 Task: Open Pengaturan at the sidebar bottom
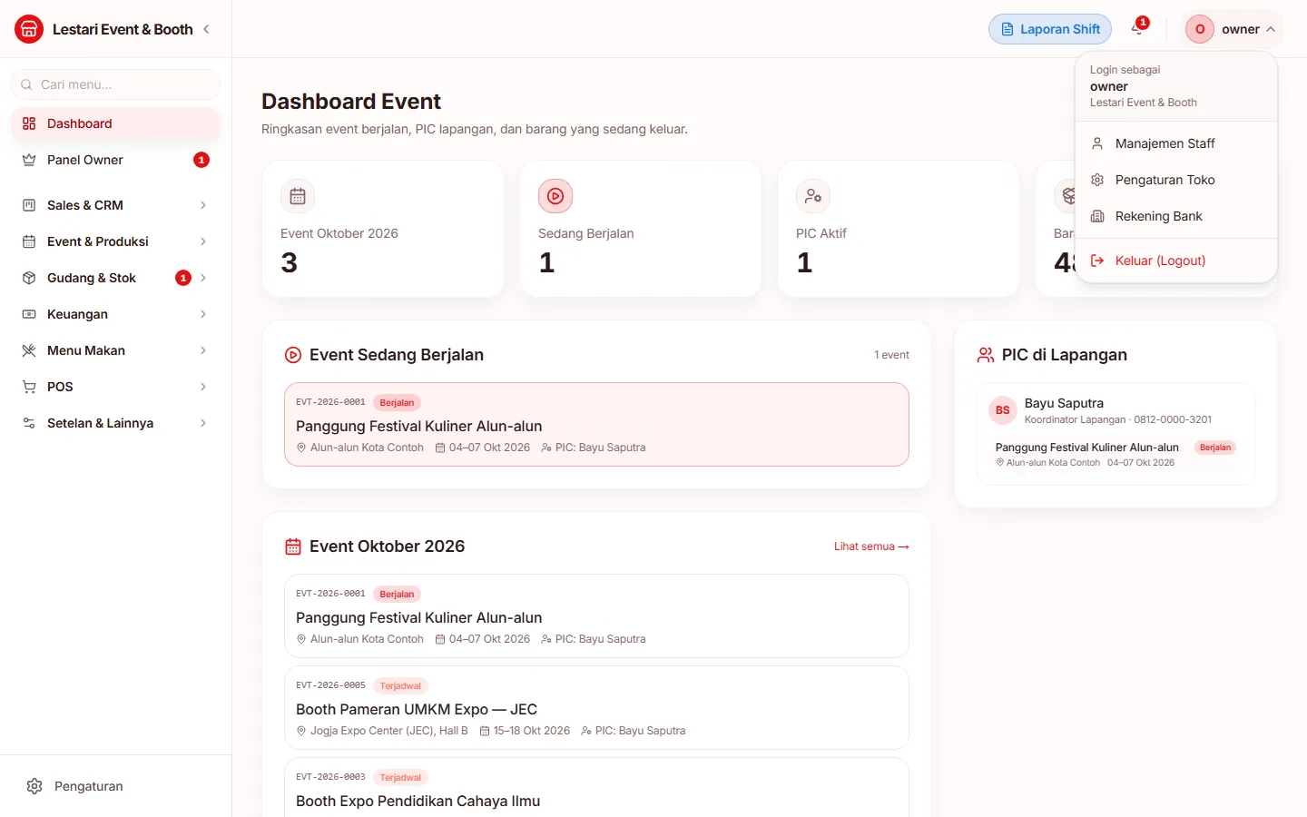click(115, 786)
